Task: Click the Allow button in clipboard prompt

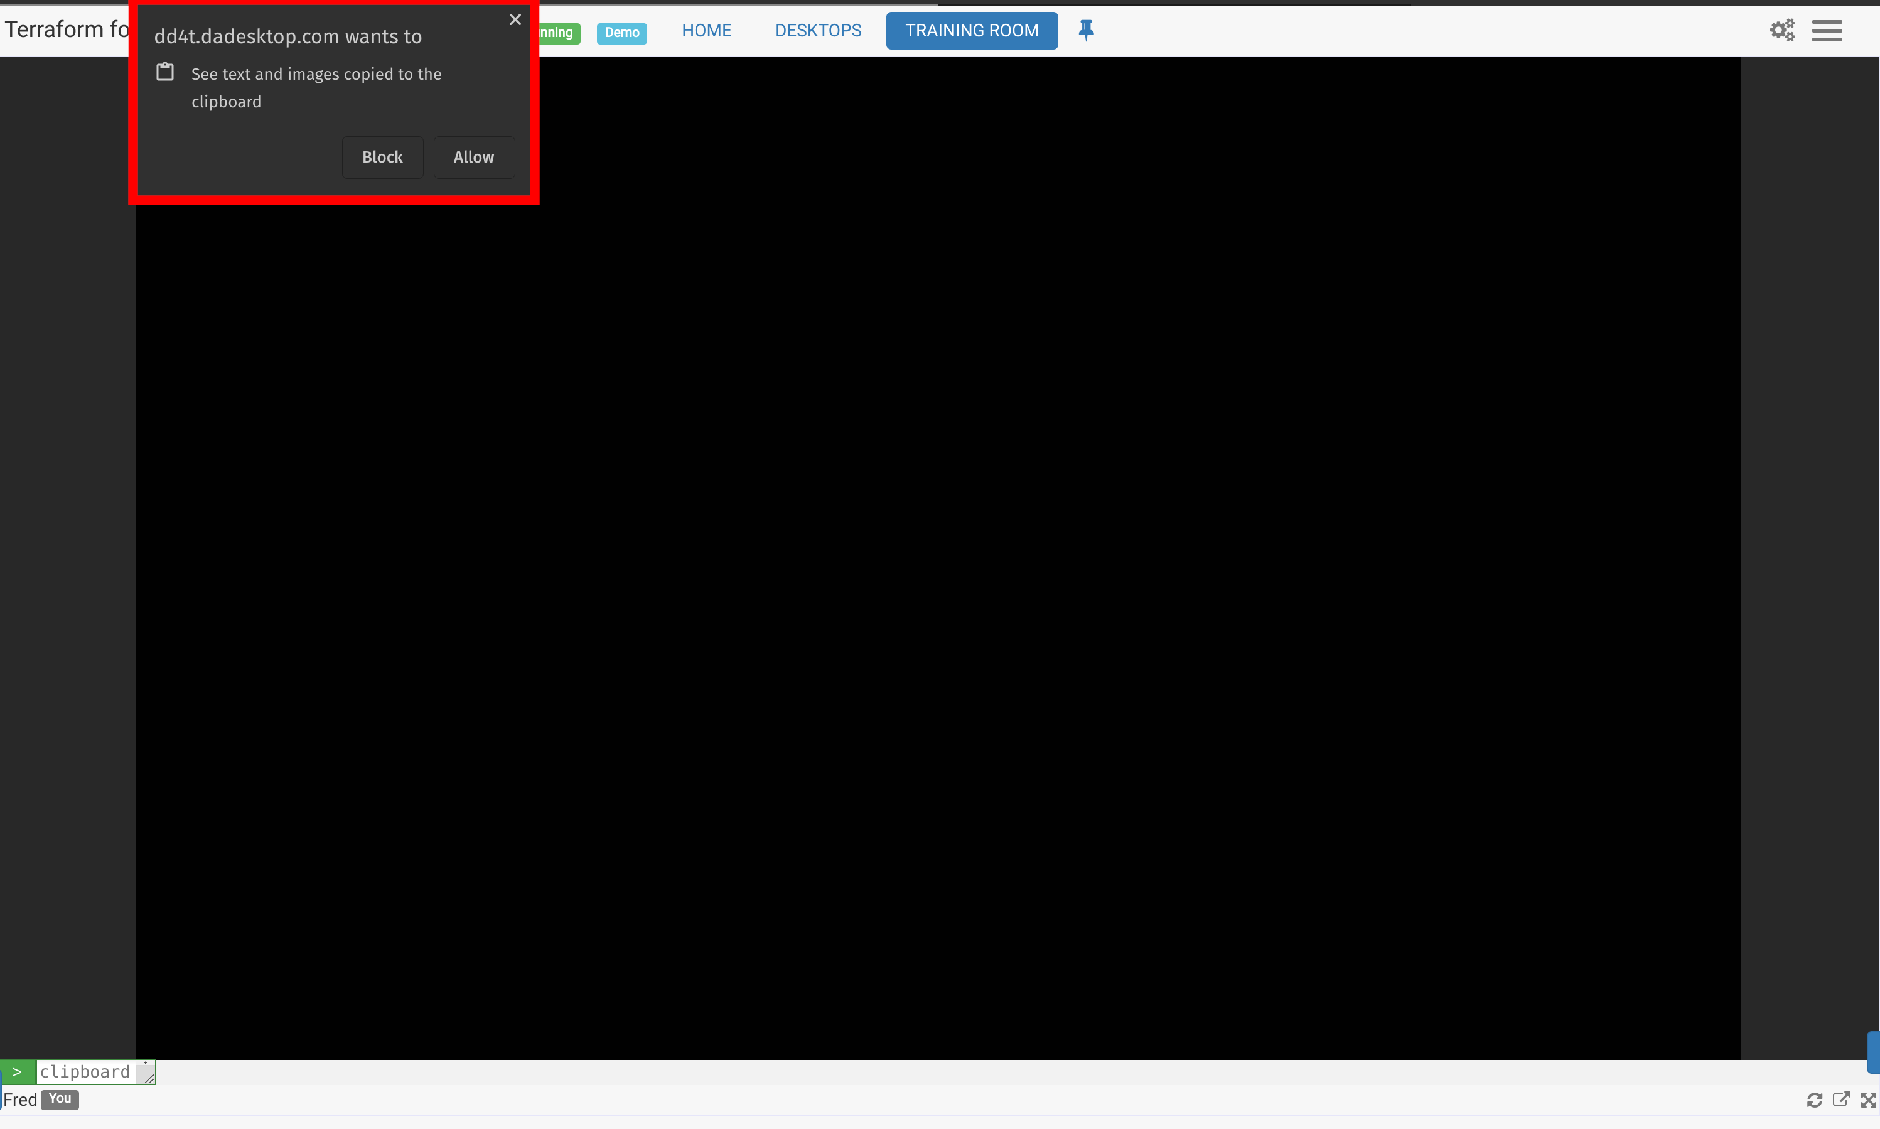Action: tap(473, 157)
